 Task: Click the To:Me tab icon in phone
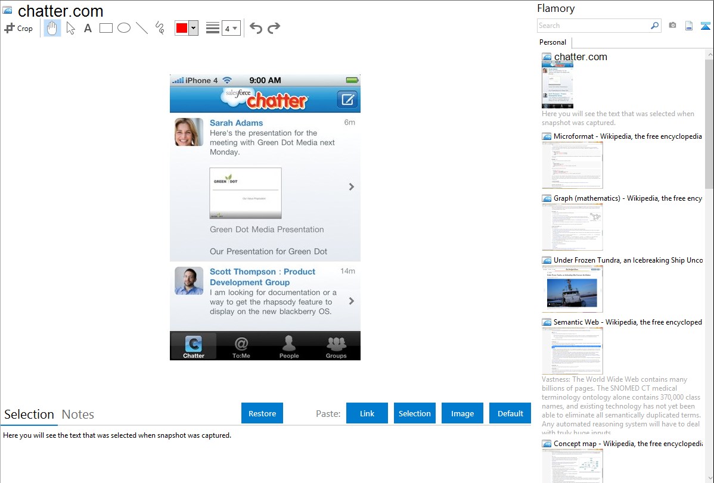(x=241, y=347)
